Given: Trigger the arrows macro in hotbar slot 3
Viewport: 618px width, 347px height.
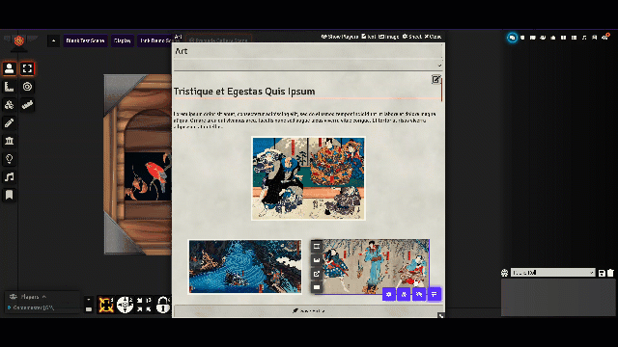Looking at the screenshot, I should 144,305.
